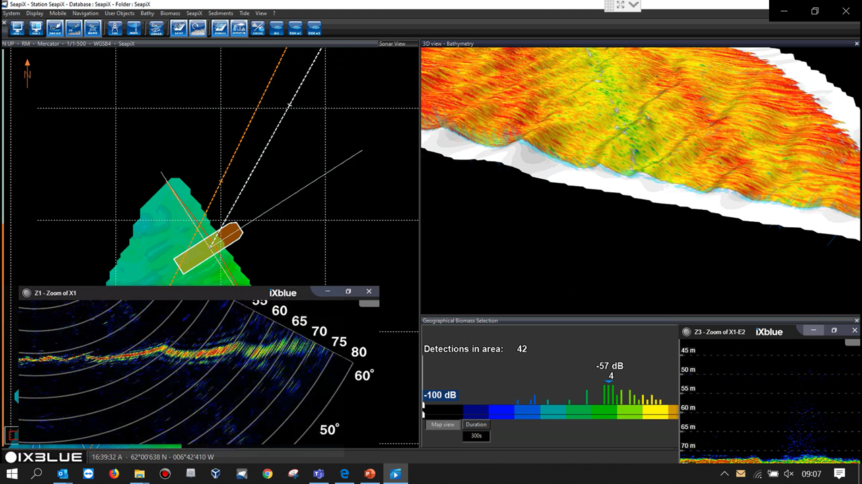
Task: Select the Own Ship toolbar icon
Action: [x=55, y=28]
